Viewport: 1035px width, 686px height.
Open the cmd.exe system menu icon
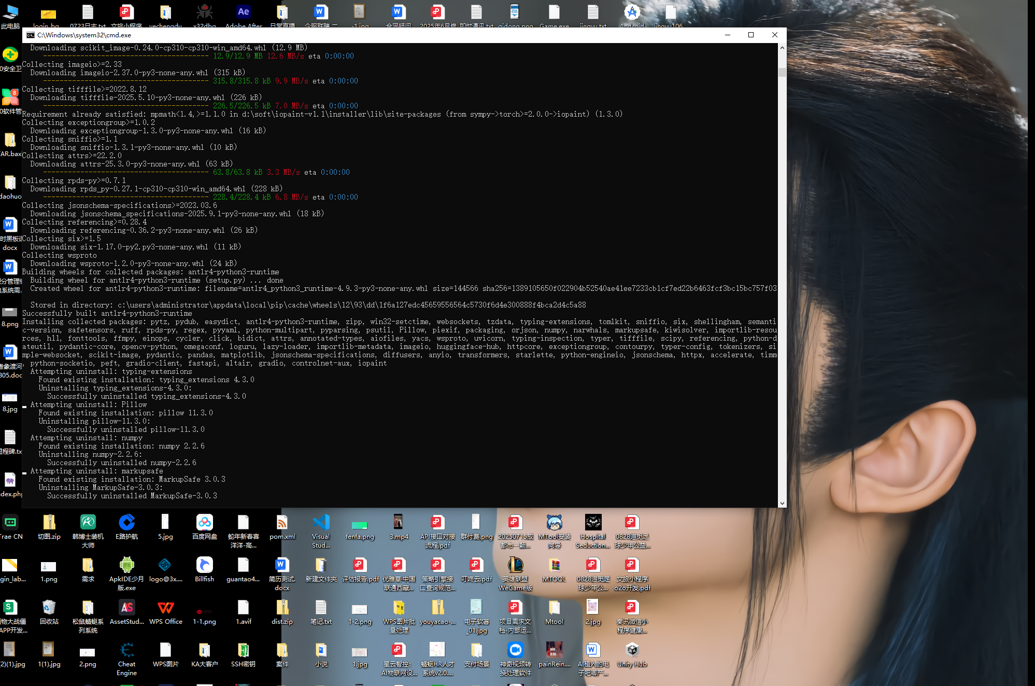31,35
